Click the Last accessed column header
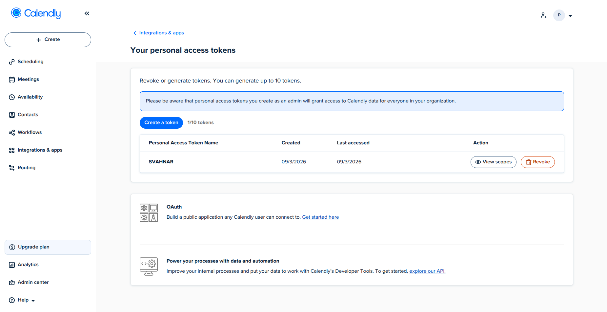This screenshot has height=312, width=607. (x=353, y=143)
